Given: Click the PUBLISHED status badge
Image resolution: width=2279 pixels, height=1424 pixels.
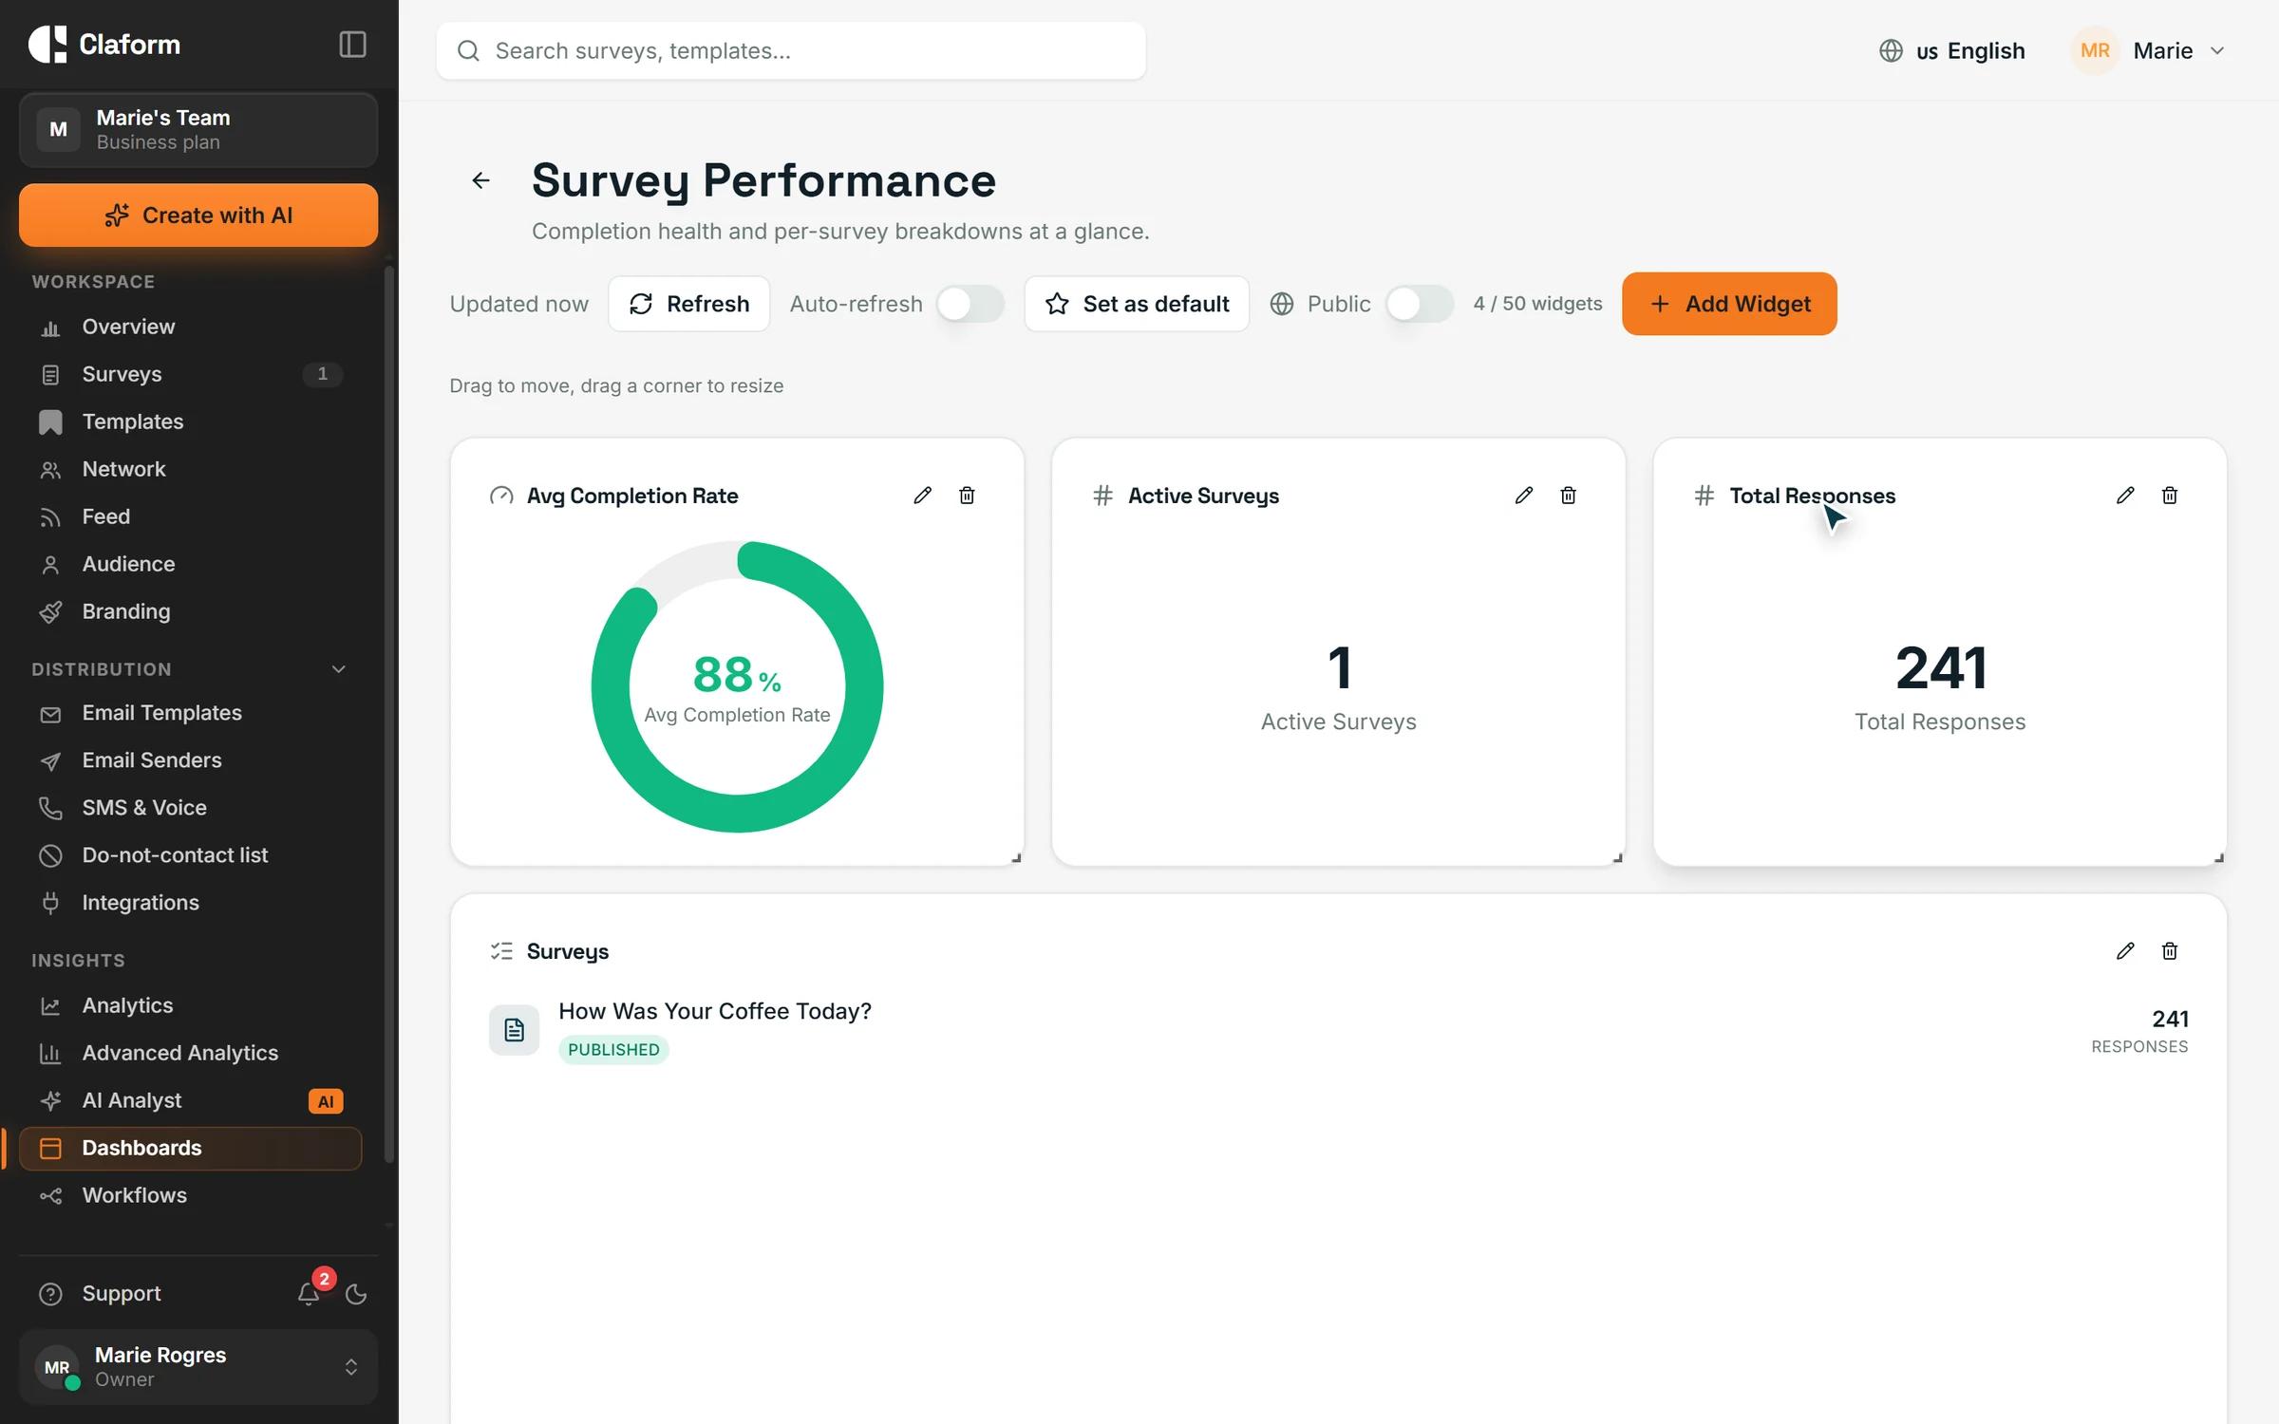Looking at the screenshot, I should pos(613,1049).
